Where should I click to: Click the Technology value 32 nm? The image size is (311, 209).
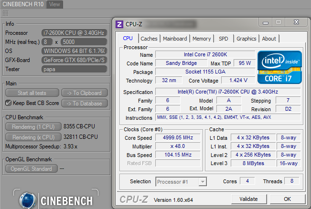pos(169,80)
